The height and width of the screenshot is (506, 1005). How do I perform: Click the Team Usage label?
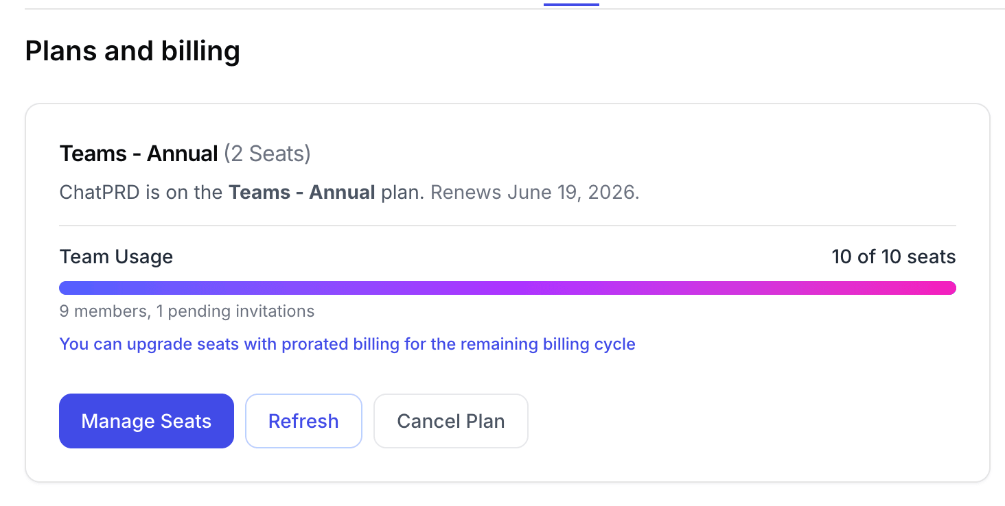(x=116, y=257)
